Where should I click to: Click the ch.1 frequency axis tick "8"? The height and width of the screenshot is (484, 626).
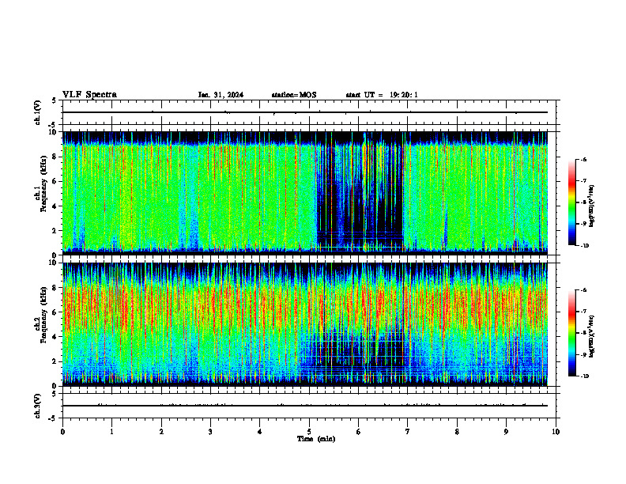pyautogui.click(x=56, y=157)
